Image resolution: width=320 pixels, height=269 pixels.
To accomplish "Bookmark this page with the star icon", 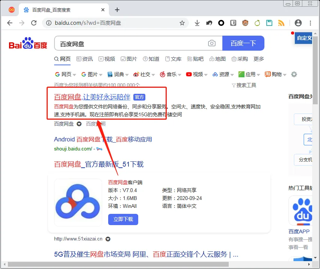I will click(182, 23).
